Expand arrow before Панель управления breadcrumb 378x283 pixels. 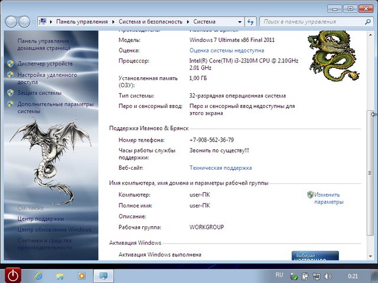(51, 22)
